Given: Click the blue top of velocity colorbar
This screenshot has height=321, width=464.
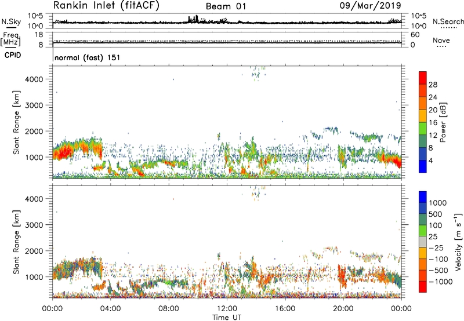Looking at the screenshot, I should click(x=423, y=197).
